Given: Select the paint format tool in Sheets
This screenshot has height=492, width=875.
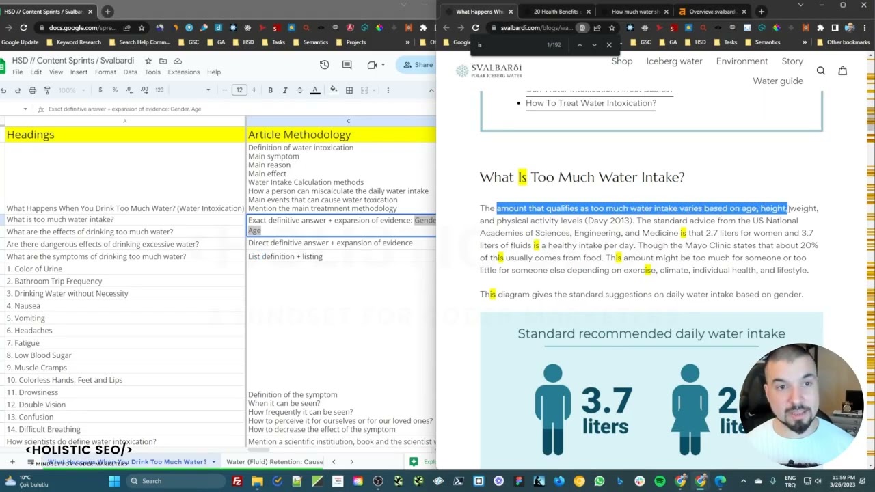Looking at the screenshot, I should [46, 90].
